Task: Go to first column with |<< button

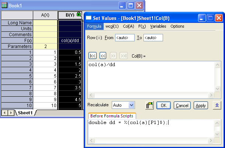Action: pos(93,56)
